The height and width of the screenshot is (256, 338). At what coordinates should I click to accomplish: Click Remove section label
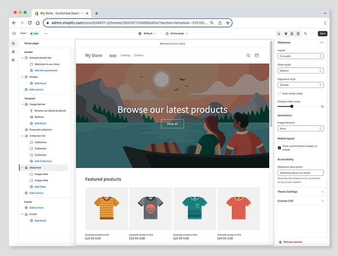point(293,242)
